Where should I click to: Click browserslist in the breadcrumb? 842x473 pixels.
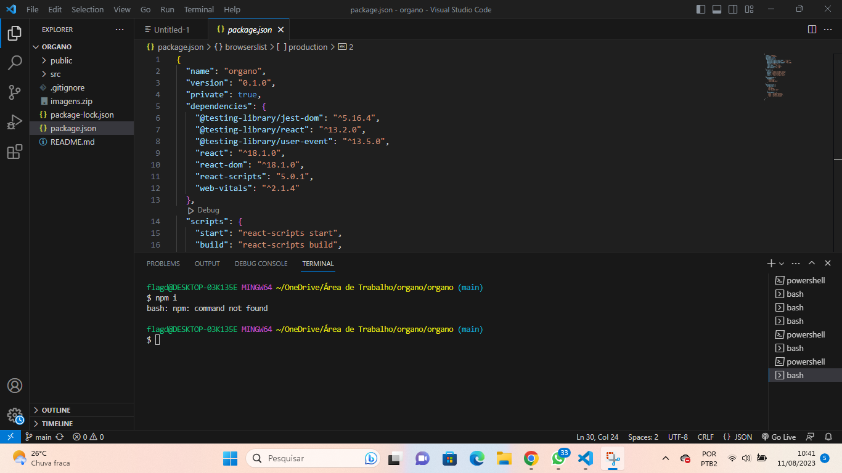click(245, 47)
